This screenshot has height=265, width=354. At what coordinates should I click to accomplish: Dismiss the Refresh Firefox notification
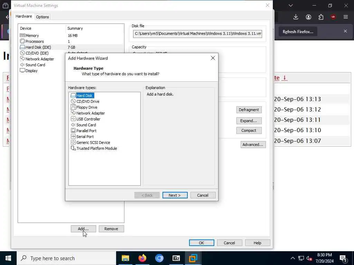pos(345,31)
